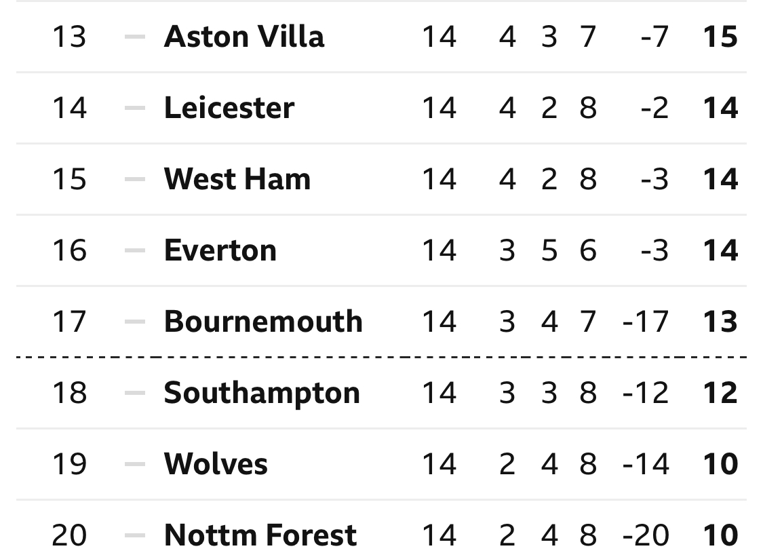Click Bournemouth's no-movement dash indicator
This screenshot has width=763, height=555.
click(135, 322)
